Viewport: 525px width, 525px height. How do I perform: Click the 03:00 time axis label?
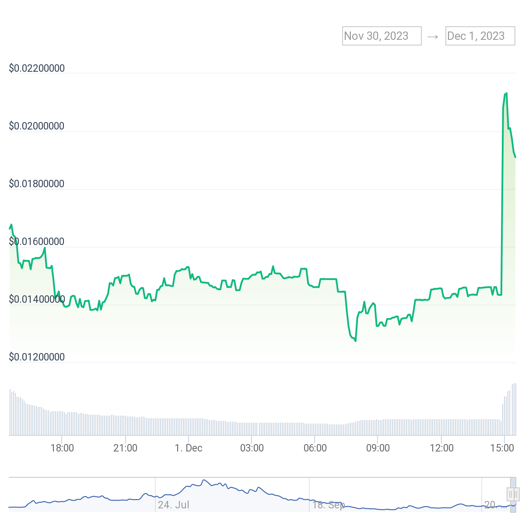click(252, 448)
